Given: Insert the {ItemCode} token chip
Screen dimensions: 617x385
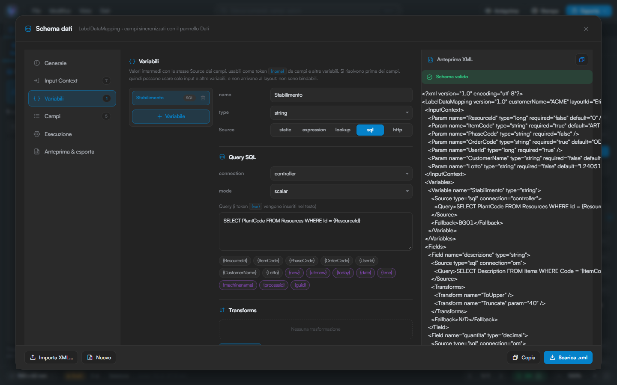Looking at the screenshot, I should tap(268, 261).
